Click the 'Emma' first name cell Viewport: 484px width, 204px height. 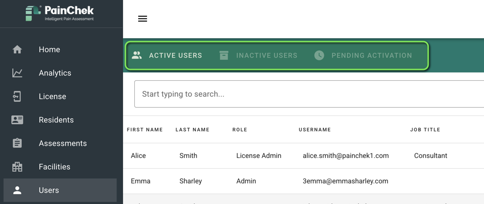coord(141,181)
